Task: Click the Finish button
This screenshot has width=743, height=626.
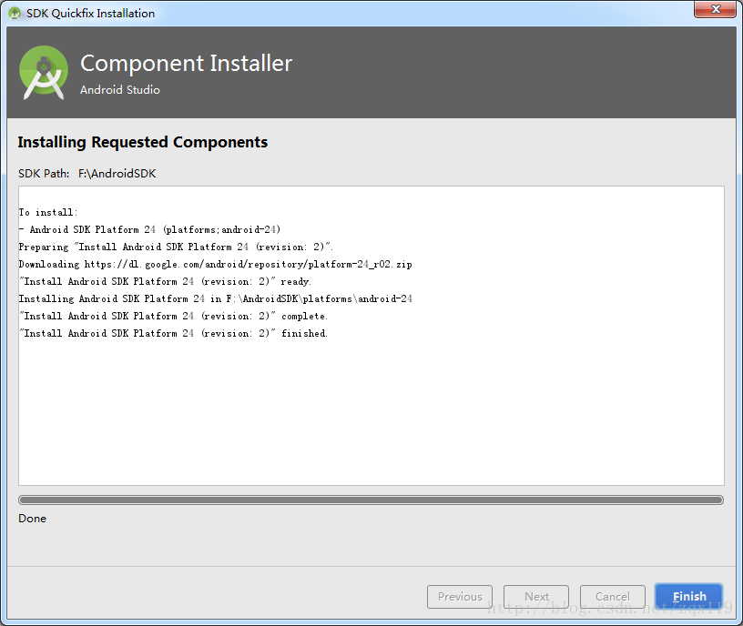Action: [688, 597]
